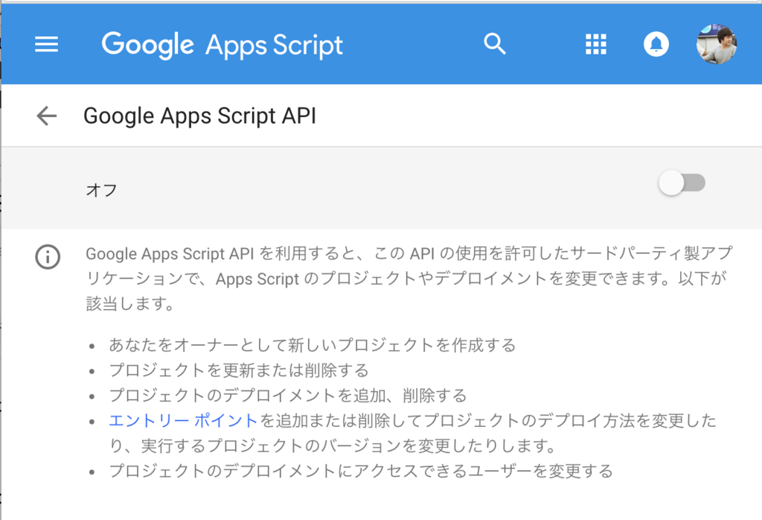Open the user account avatar

717,44
